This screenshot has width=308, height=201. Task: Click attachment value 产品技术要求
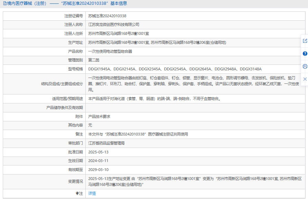click(99, 117)
